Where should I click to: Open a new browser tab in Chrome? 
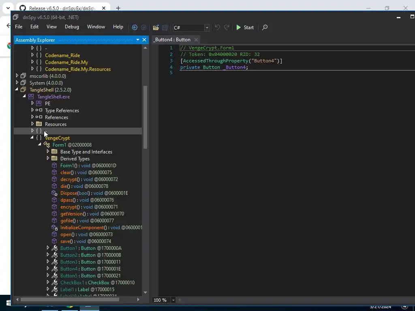coord(118,8)
